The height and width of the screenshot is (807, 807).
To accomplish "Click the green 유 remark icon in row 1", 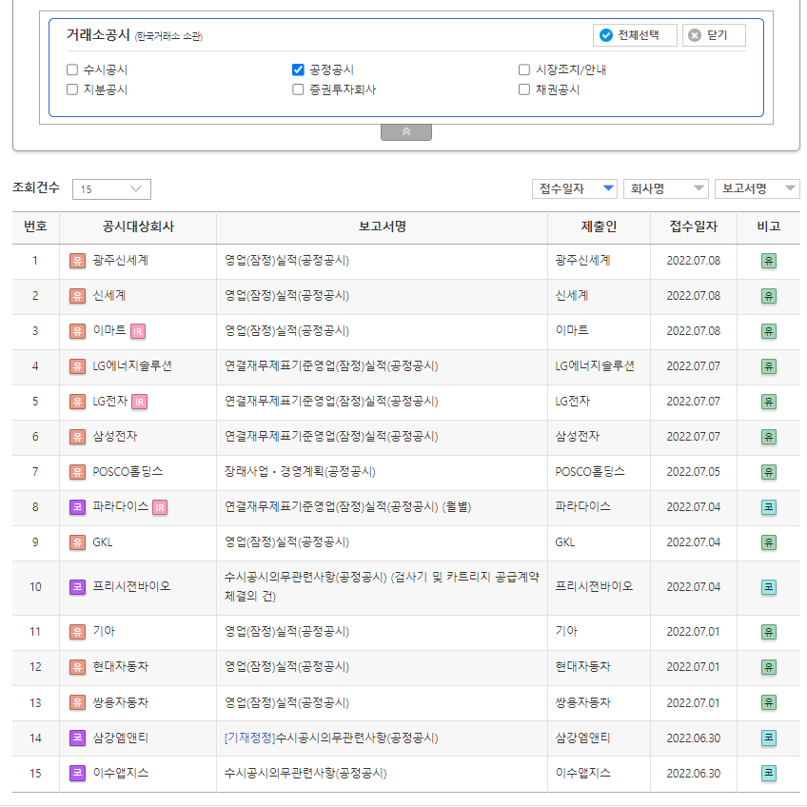I will click(768, 261).
